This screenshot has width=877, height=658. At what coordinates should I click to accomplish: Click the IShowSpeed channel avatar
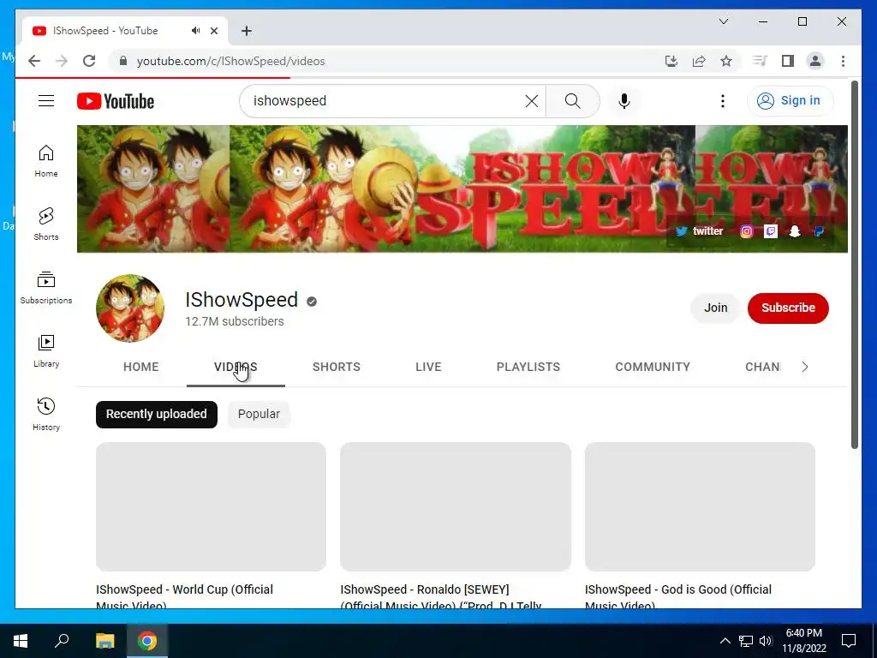click(x=130, y=308)
